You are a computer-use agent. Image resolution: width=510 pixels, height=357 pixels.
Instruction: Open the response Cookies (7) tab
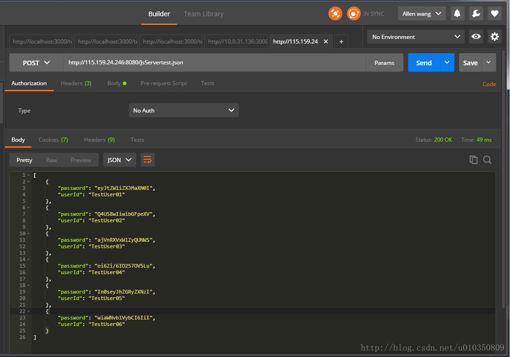[x=53, y=139]
